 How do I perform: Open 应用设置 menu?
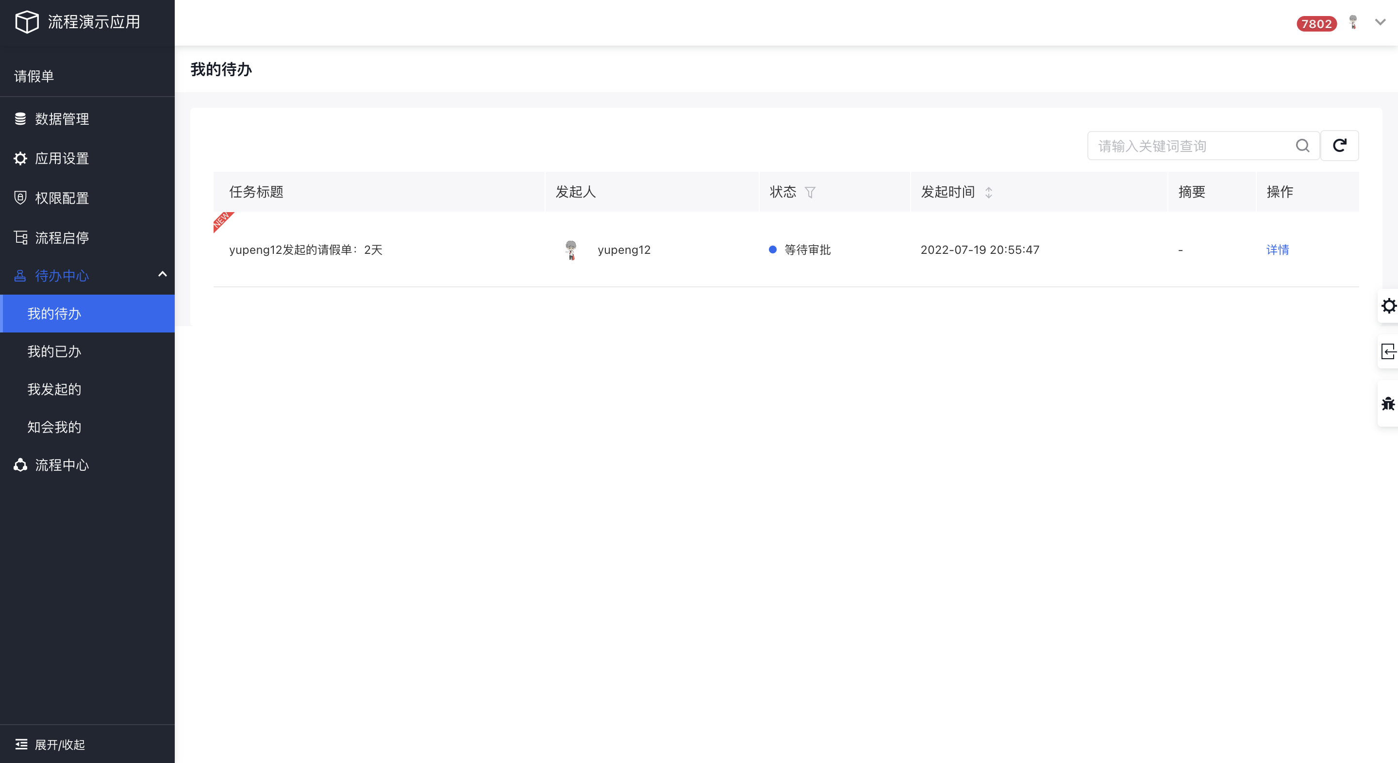tap(87, 158)
